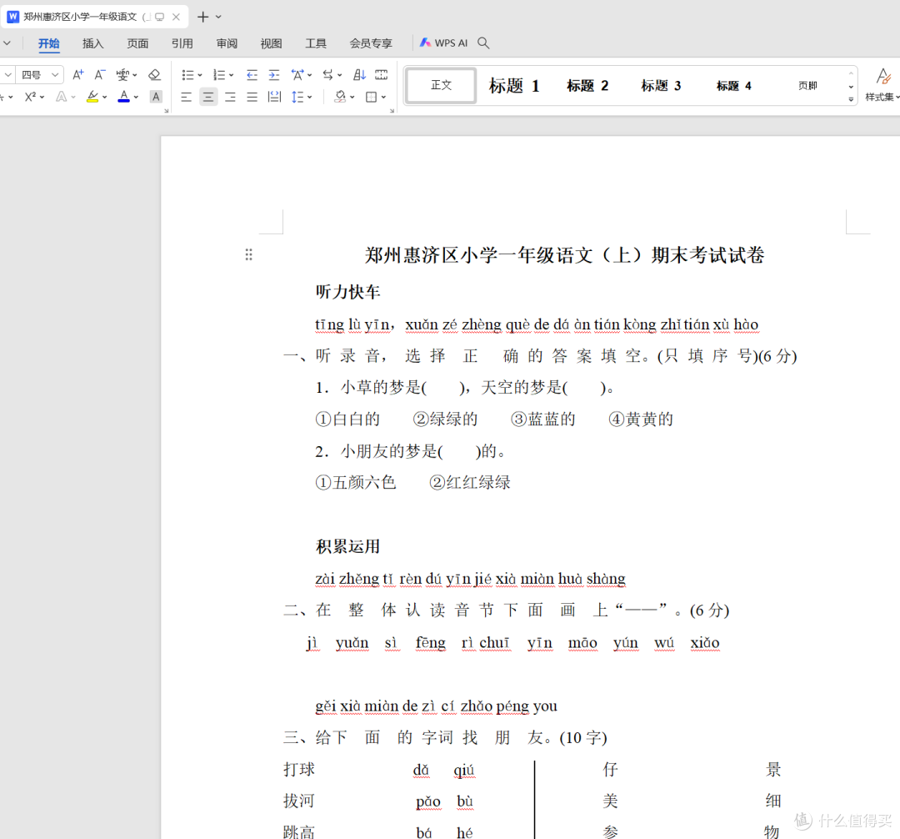Add a new document tab with plus

[x=202, y=18]
